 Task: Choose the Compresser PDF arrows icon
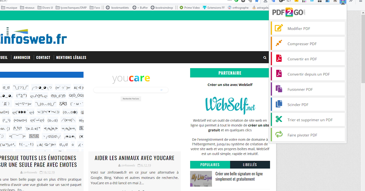279,43
